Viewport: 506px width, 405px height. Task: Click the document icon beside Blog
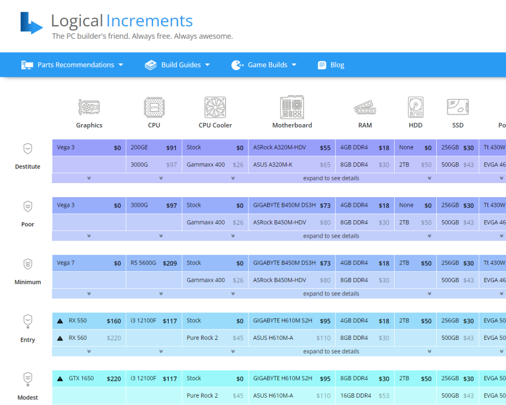pos(322,65)
